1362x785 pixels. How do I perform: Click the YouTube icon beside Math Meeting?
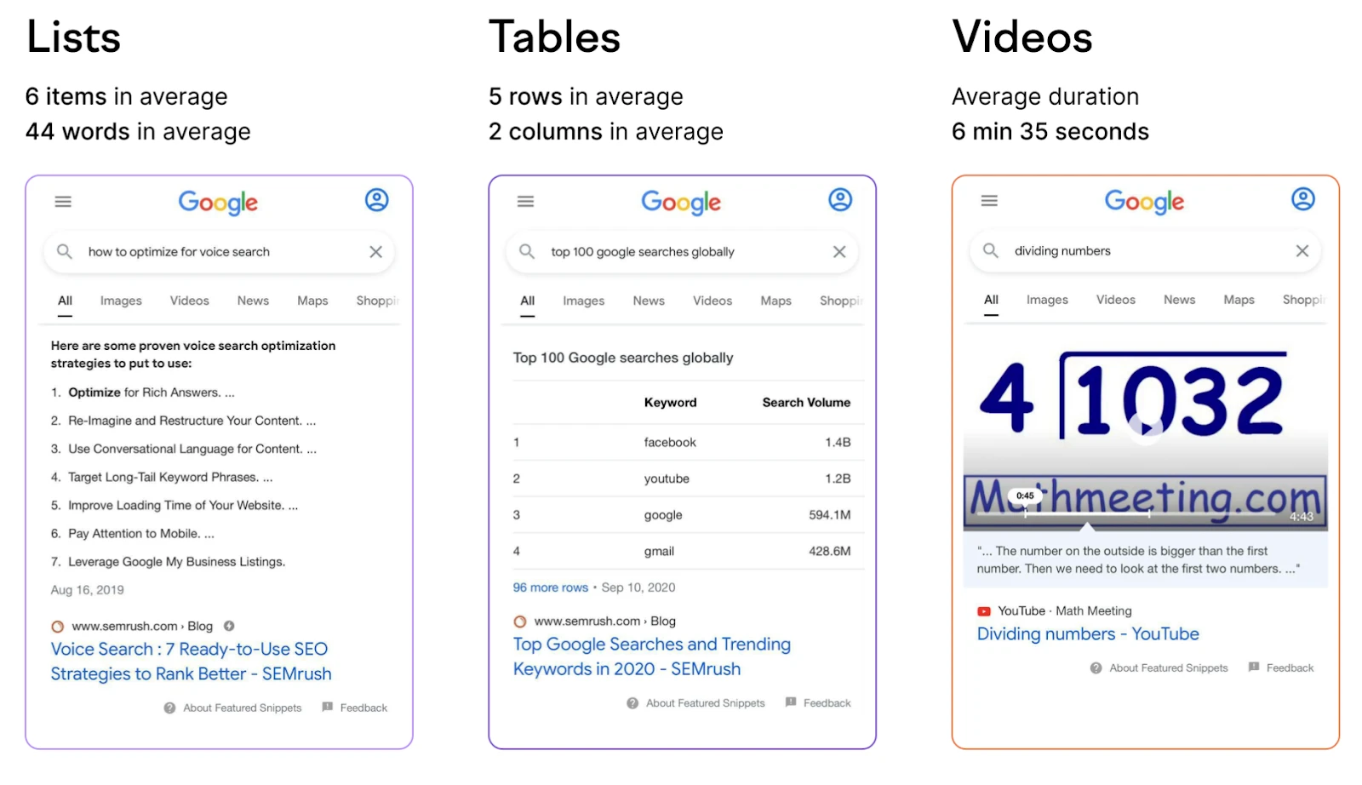[x=984, y=610]
